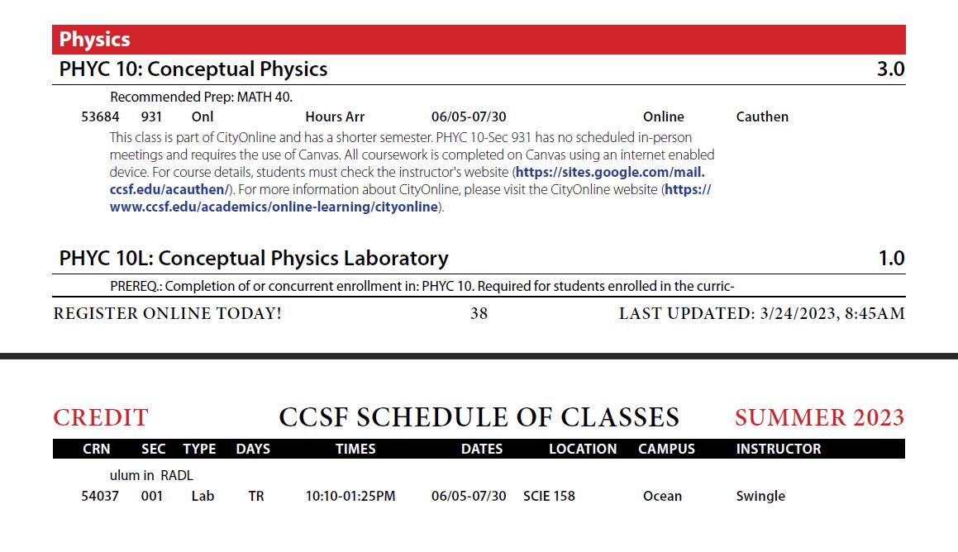Click the CAMPUS column header

click(666, 449)
